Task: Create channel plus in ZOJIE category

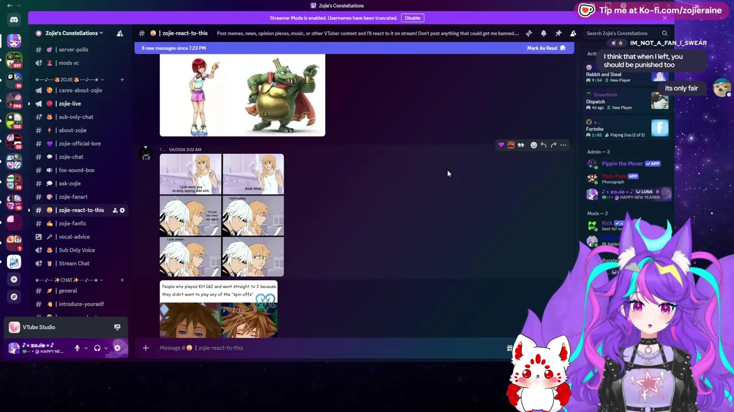Action: [122, 80]
